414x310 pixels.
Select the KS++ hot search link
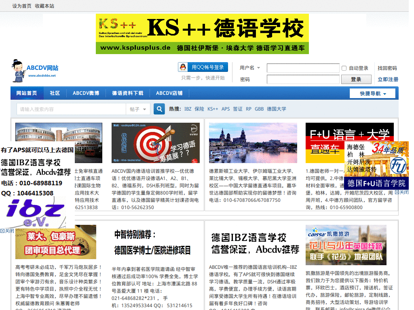click(x=213, y=109)
